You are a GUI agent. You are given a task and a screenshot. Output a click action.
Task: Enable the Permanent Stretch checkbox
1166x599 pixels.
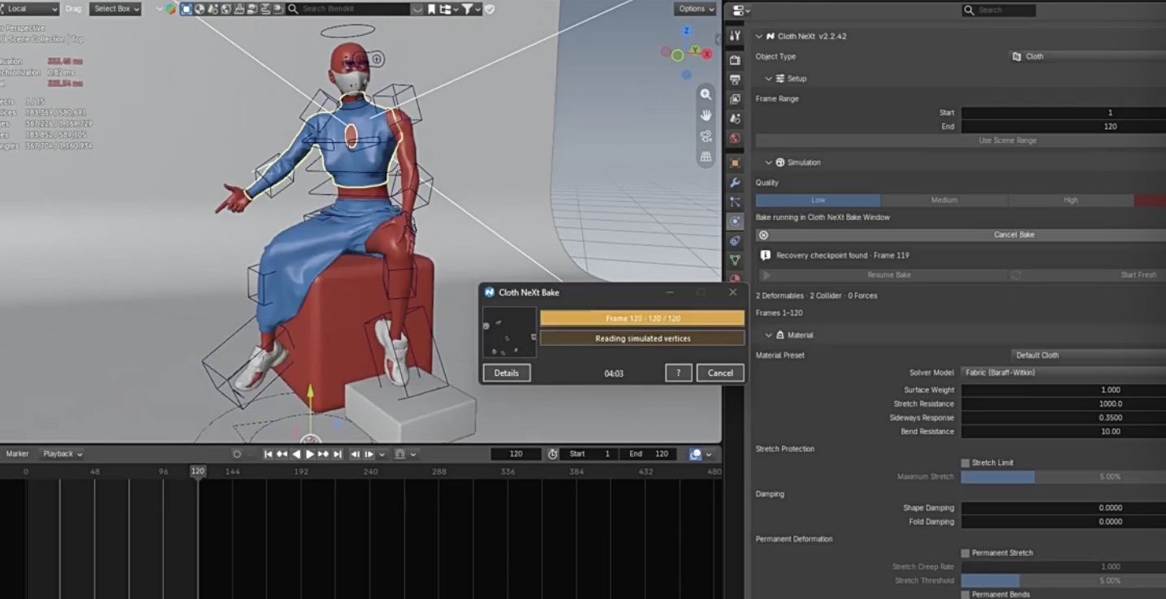pos(965,553)
